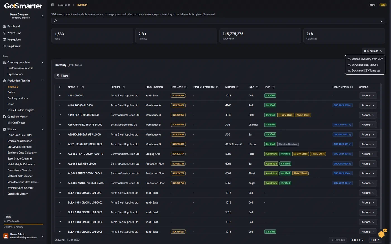
Task: Click help icon next to Name column
Action: pos(82,87)
